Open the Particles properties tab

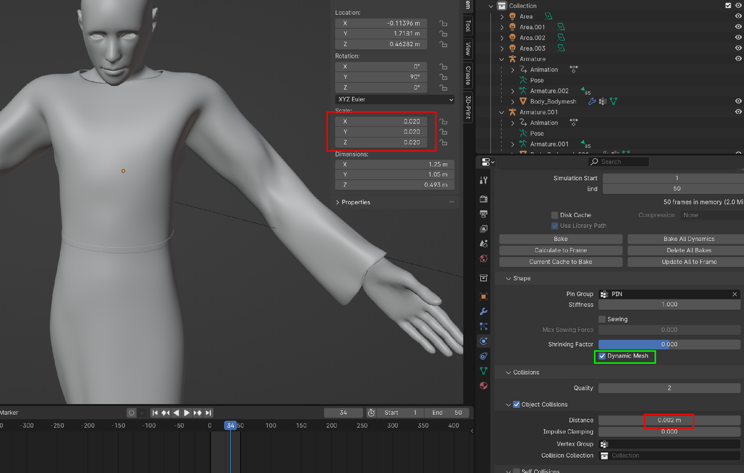[484, 327]
